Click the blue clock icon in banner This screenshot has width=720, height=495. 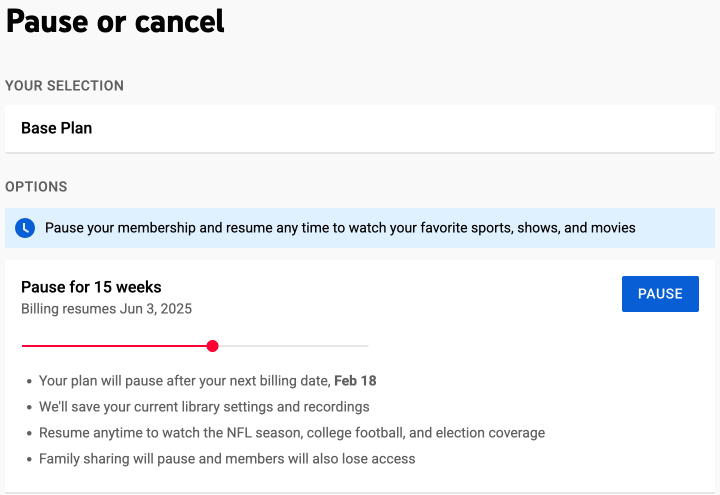coord(25,228)
